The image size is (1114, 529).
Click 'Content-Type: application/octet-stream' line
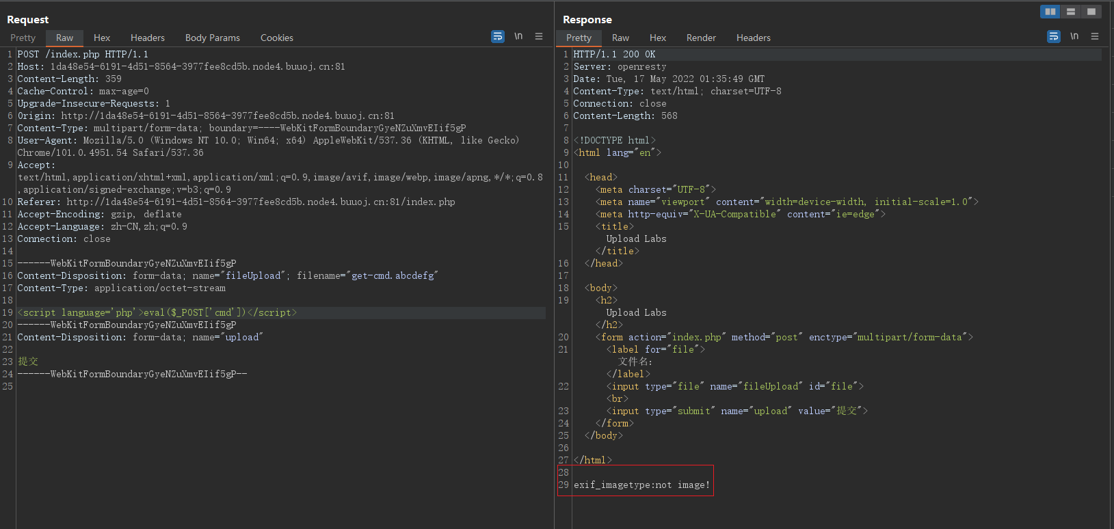121,288
